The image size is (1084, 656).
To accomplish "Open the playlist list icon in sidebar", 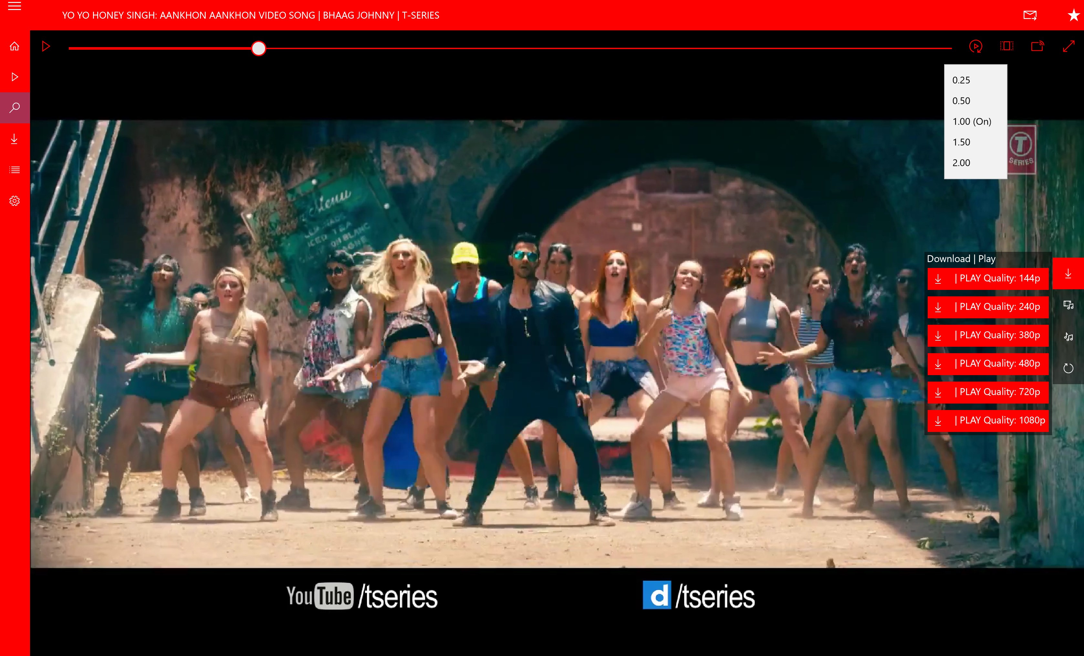I will tap(15, 170).
